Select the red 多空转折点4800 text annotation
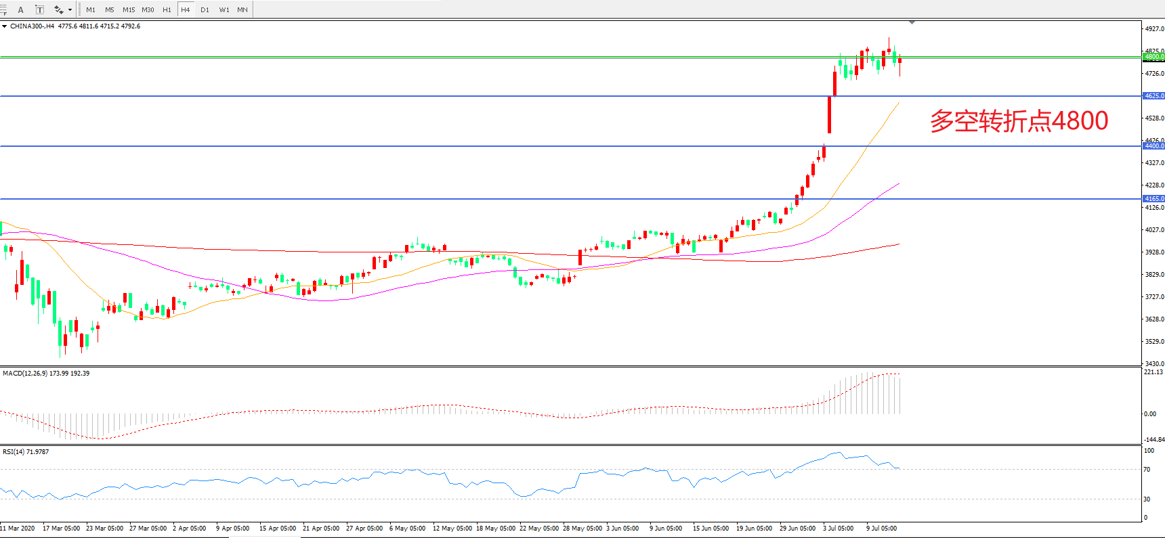The image size is (1165, 538). coord(1018,121)
